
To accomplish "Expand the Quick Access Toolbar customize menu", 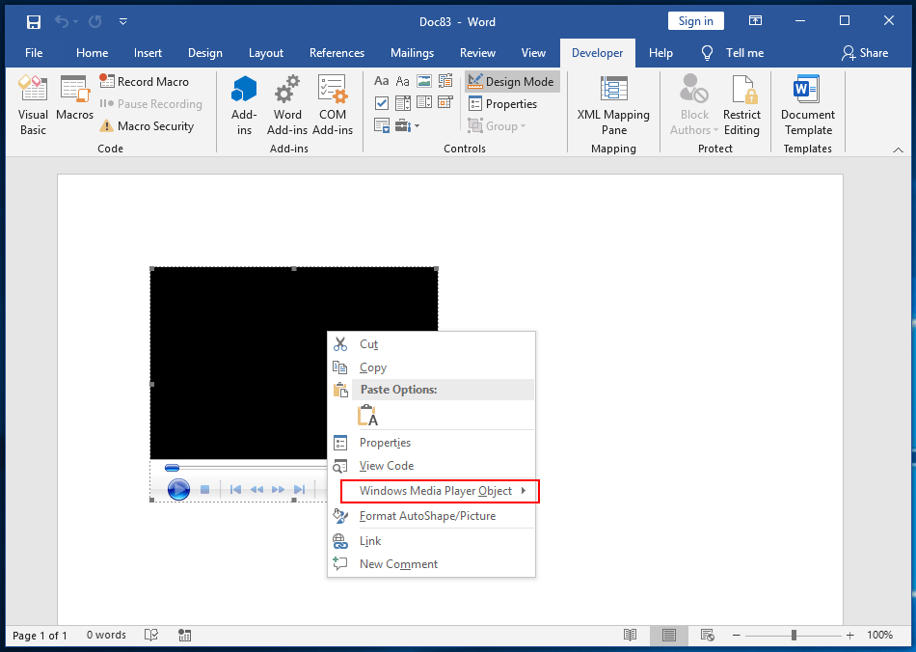I will [x=122, y=21].
